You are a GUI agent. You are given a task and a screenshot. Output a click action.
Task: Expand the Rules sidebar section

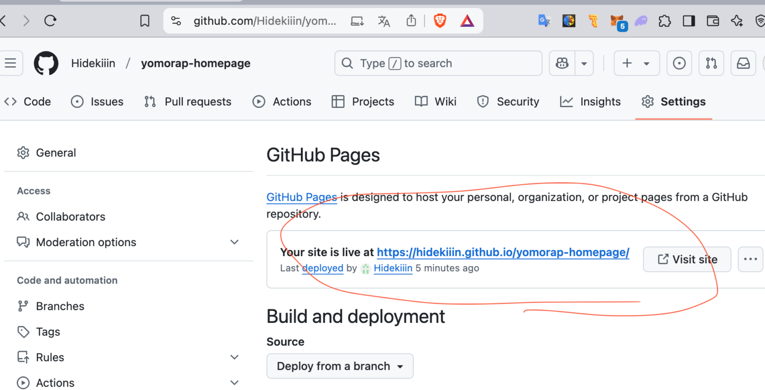pos(234,357)
